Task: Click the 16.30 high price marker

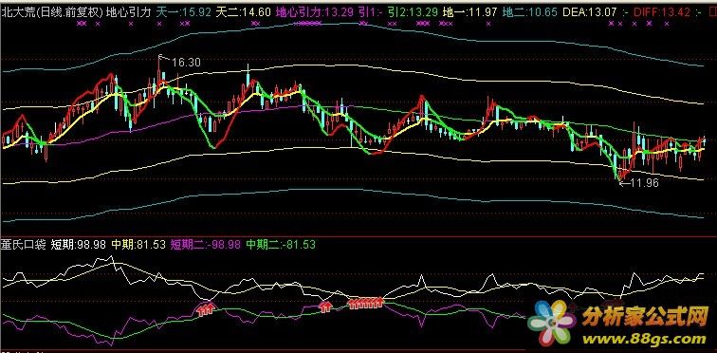Action: coord(186,63)
